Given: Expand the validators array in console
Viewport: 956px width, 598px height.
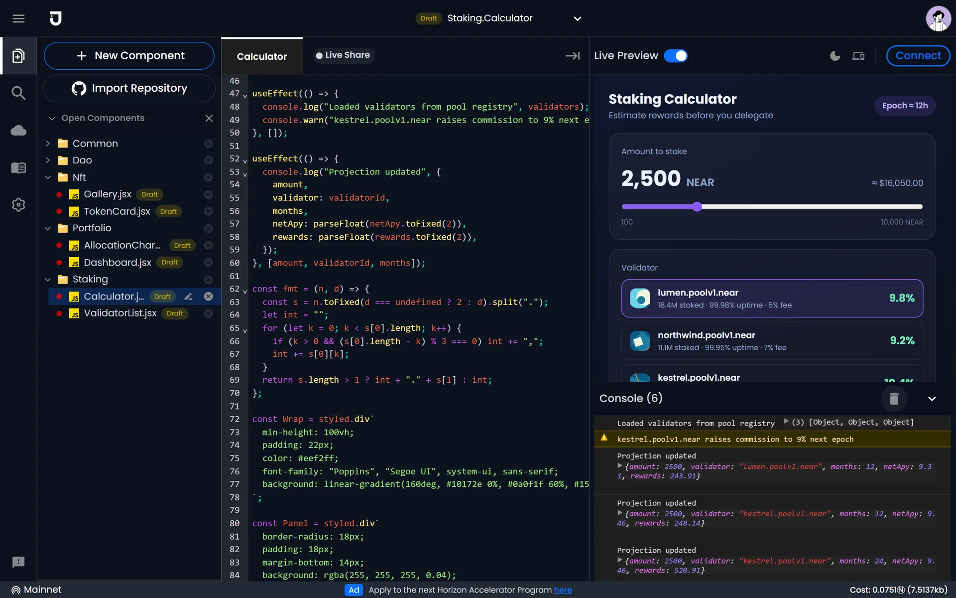Looking at the screenshot, I should 786,422.
